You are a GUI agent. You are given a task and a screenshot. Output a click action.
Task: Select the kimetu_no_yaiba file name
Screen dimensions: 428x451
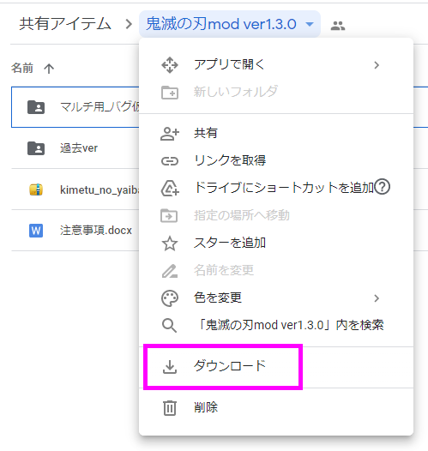coord(99,189)
